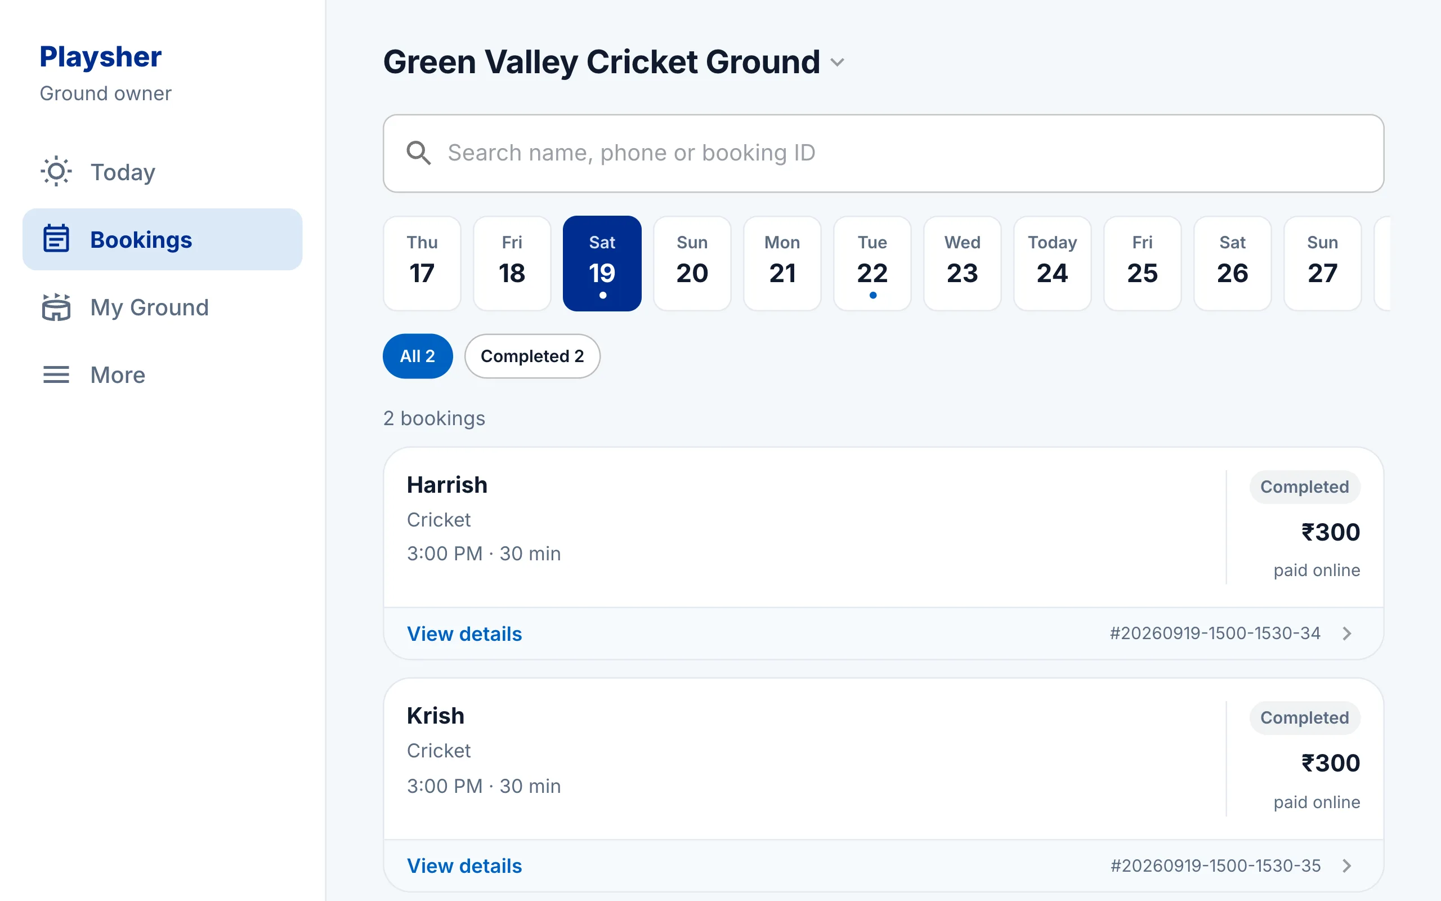Open the Today menu item
1441x901 pixels.
tap(163, 172)
